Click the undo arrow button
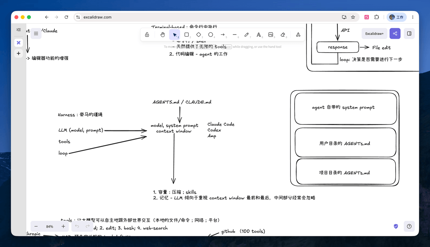 click(x=77, y=227)
